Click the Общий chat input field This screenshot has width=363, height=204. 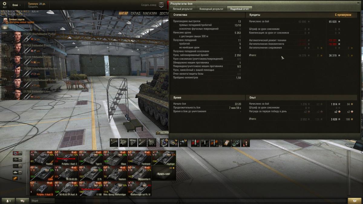point(42,201)
